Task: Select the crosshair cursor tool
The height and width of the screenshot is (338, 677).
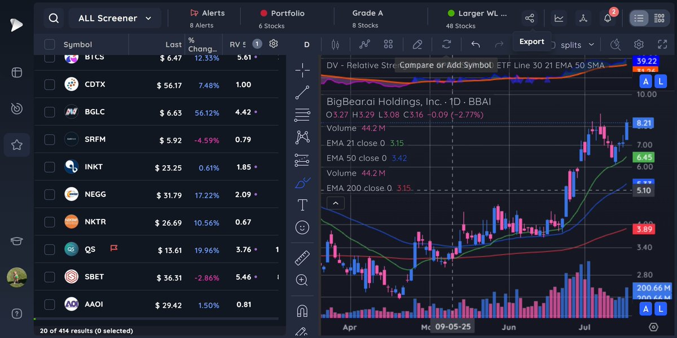Action: 302,70
